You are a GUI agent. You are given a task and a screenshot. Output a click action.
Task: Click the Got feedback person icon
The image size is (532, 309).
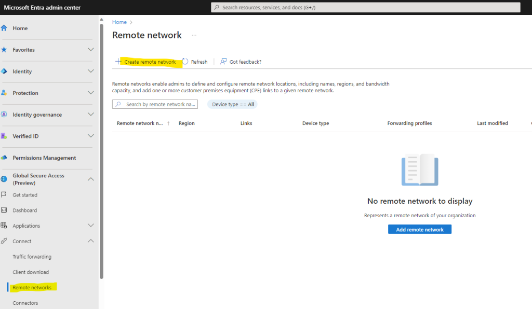[223, 61]
